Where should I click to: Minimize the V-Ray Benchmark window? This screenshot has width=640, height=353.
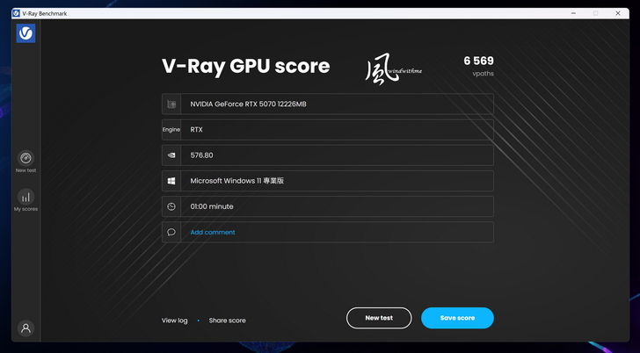coord(573,13)
